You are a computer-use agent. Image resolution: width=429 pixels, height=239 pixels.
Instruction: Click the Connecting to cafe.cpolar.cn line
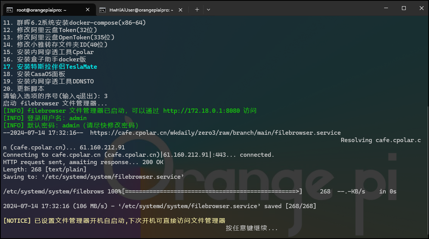coord(138,155)
